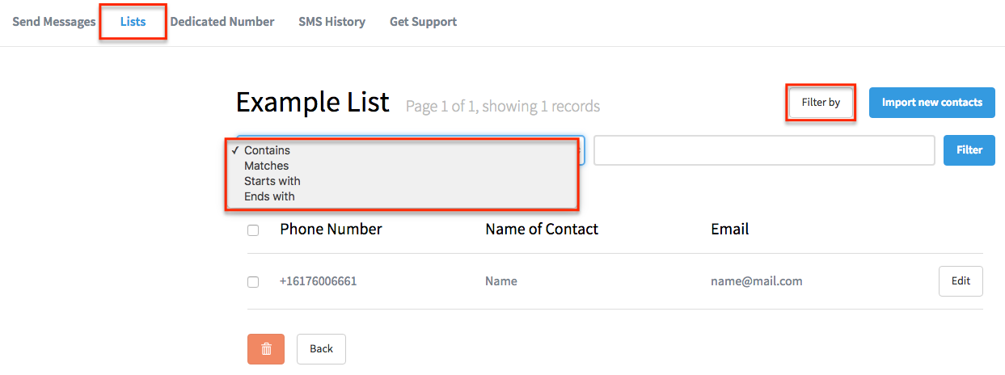
Task: Tick the select-all checkbox beside Phone Number
Action: click(x=253, y=230)
